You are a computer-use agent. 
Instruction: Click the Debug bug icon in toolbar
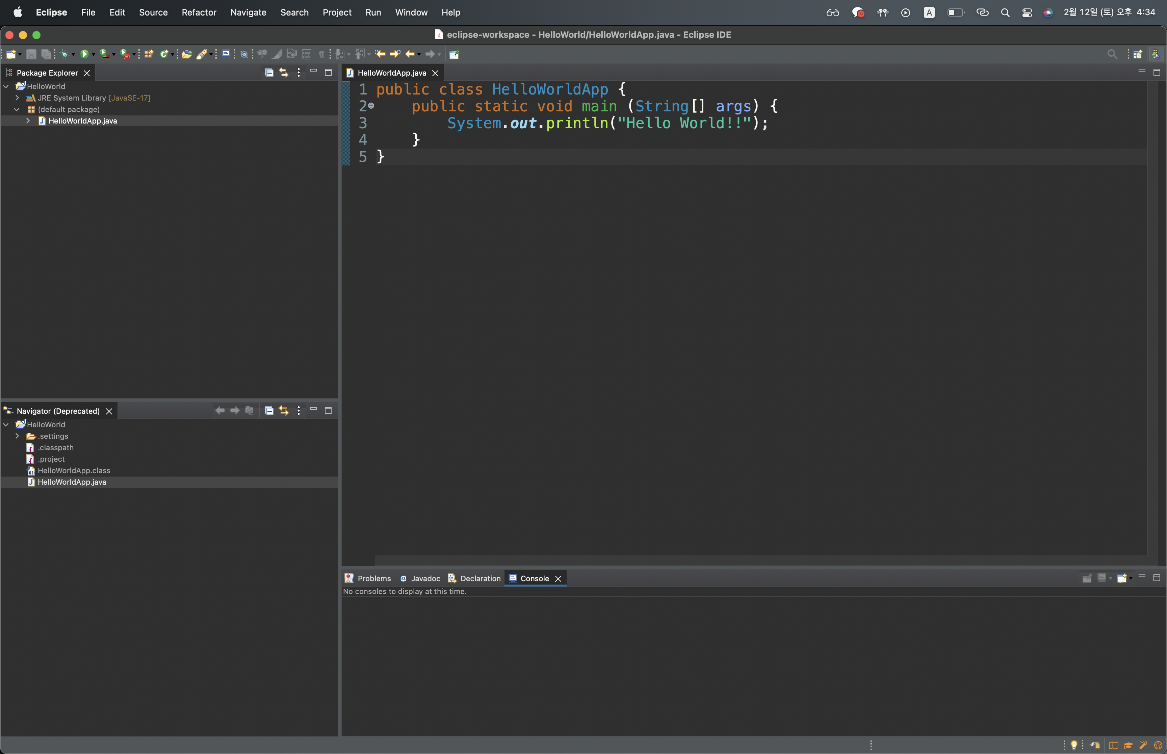pos(64,54)
